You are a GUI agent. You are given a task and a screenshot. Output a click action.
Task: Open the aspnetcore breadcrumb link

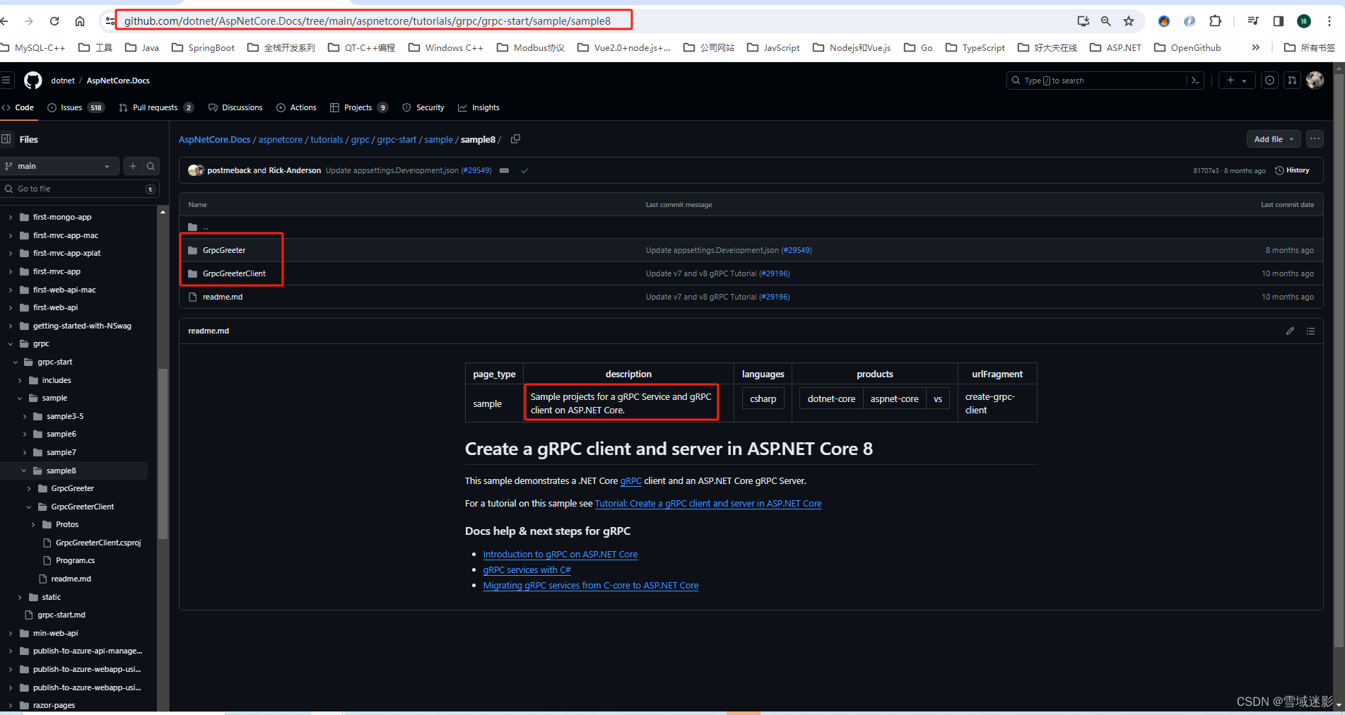[x=281, y=140]
